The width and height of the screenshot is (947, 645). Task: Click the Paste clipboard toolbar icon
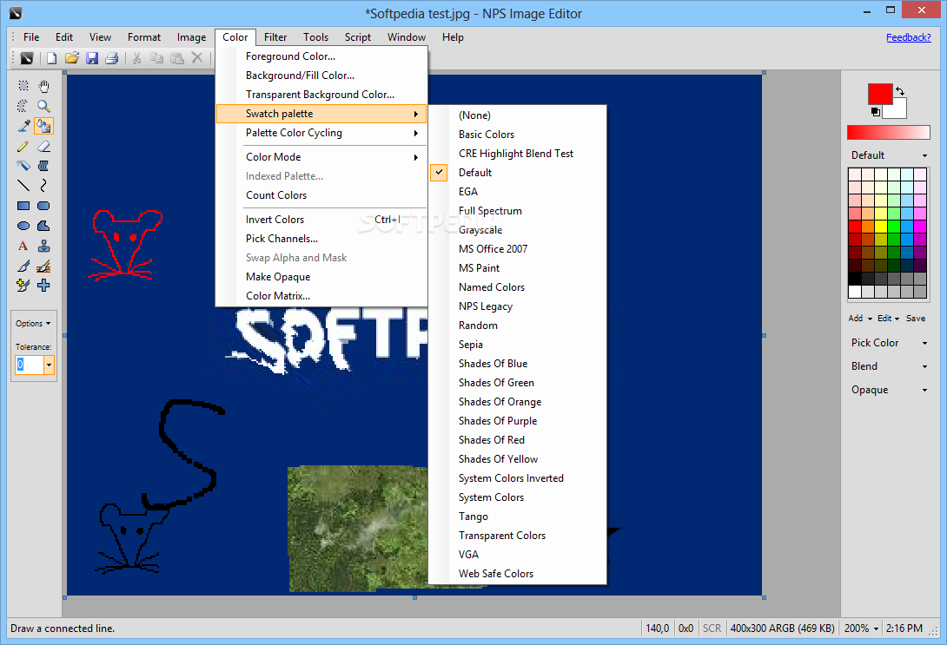tap(177, 58)
